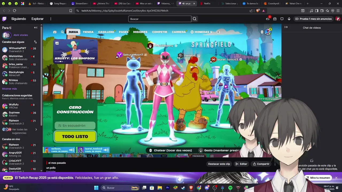Click Mostrar más under followed channels
Viewport: 342px width, 192px height.
(x=9, y=89)
